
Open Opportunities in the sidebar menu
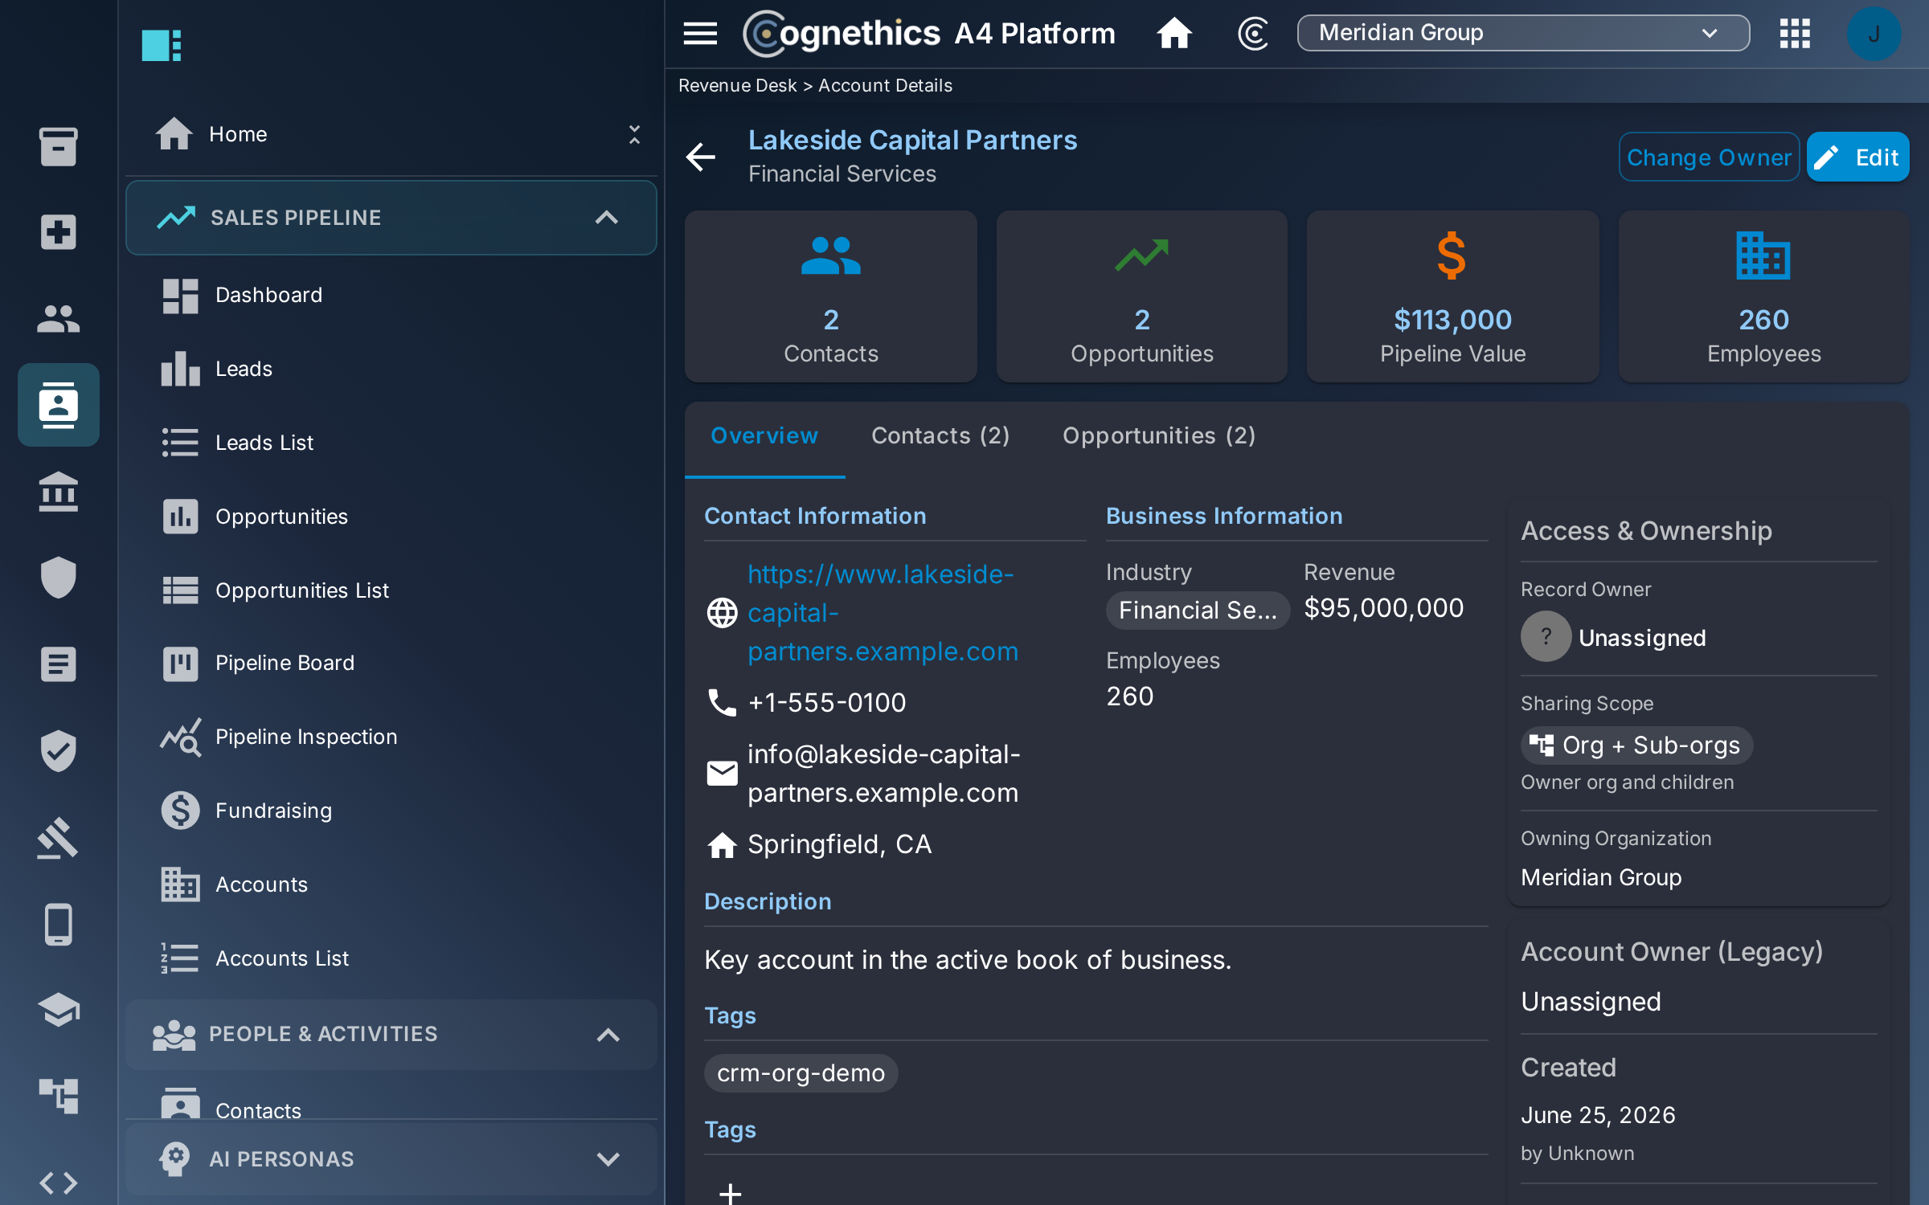391,517
